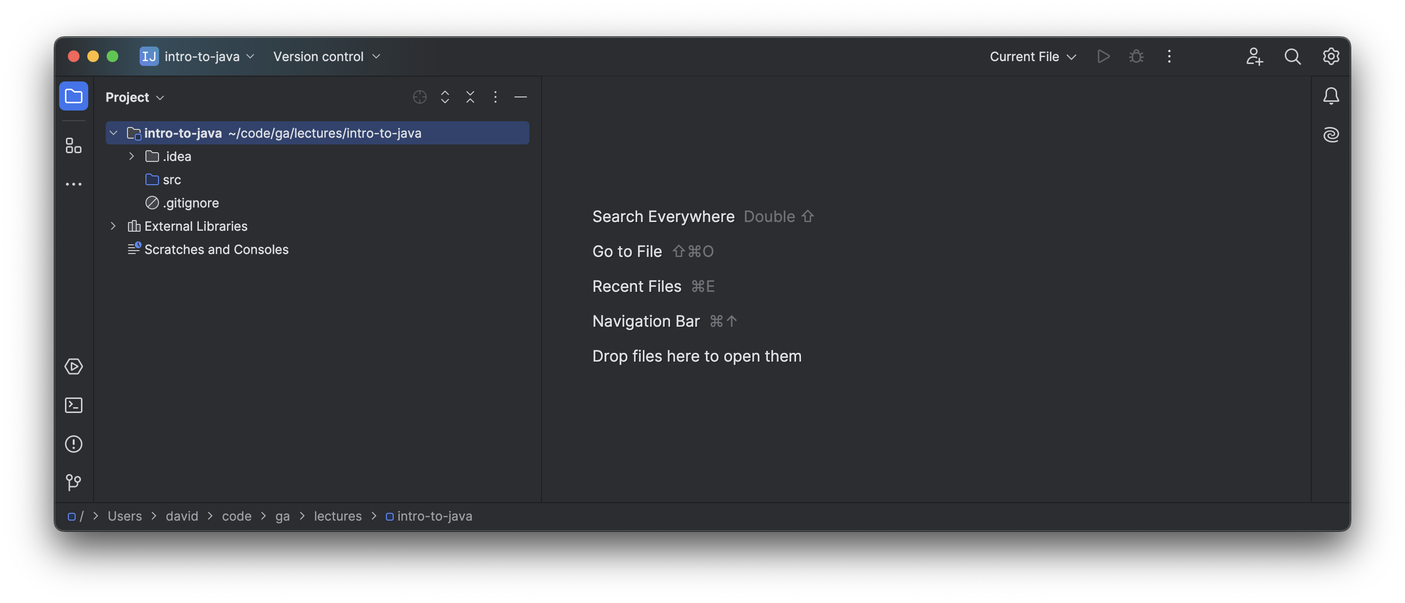The height and width of the screenshot is (603, 1405).
Task: Open the Current File run configuration dropdown
Action: pyautogui.click(x=1032, y=56)
